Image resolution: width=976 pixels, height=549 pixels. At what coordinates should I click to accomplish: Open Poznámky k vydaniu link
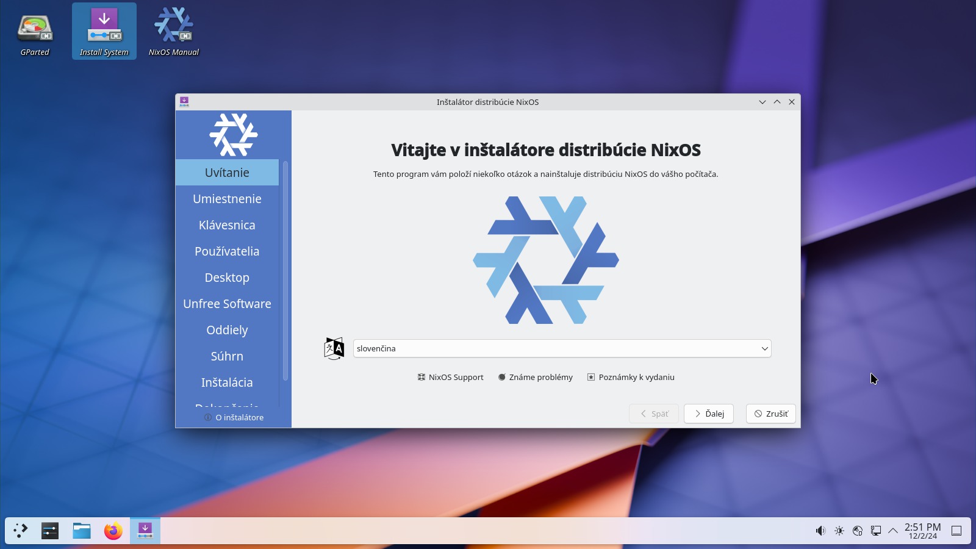pos(631,377)
